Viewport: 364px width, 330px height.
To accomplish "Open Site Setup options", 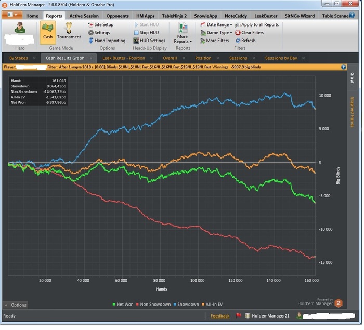I will tap(101, 24).
